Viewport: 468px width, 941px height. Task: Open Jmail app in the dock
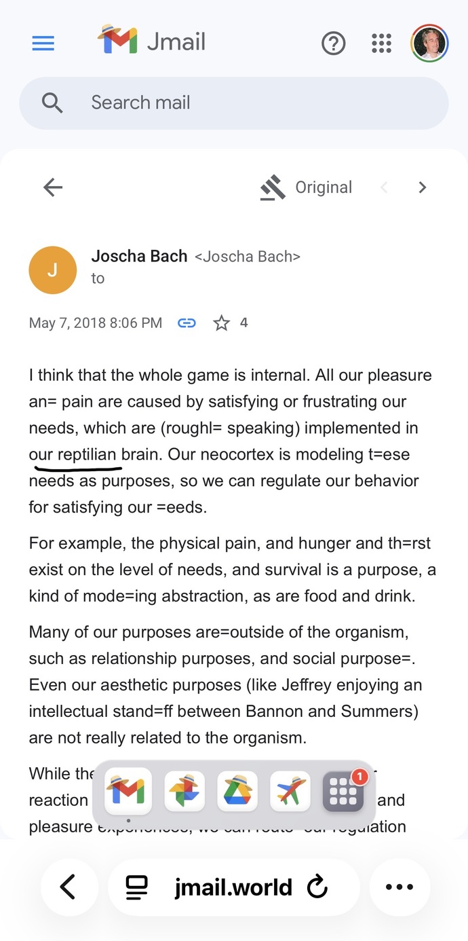pos(128,791)
